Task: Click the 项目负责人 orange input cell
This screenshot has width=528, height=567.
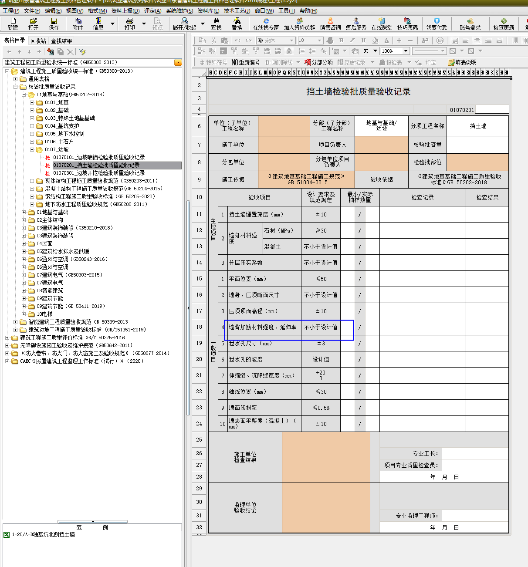Action: (x=381, y=145)
